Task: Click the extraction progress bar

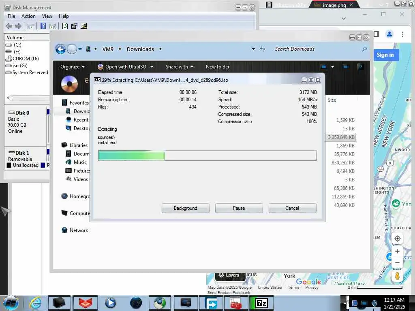Action: coord(207,155)
